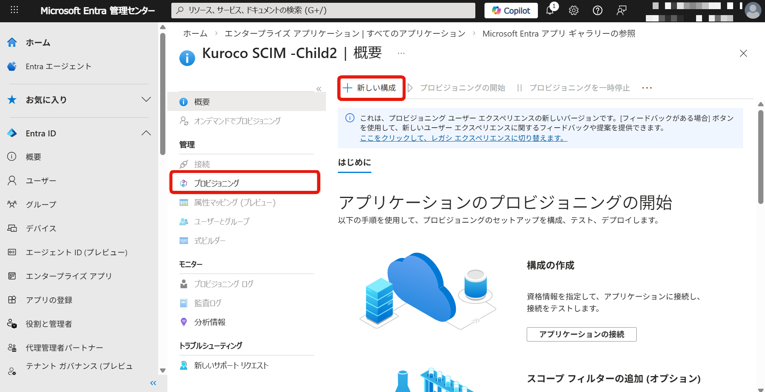Collapse the Entra ID section
Viewport: 765px width, 392px height.
pyautogui.click(x=146, y=133)
